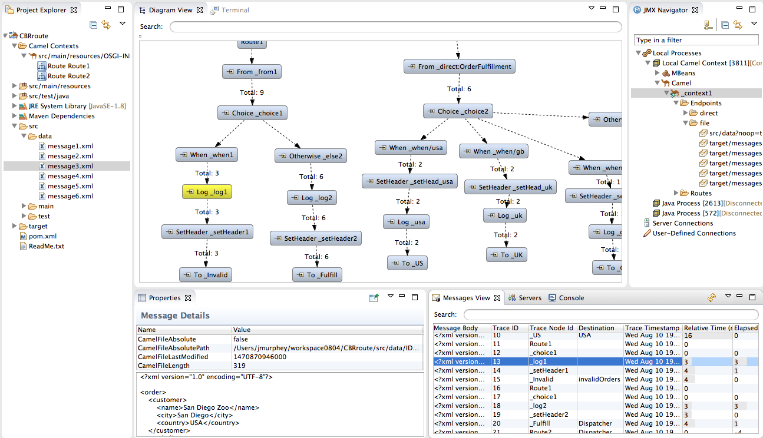The width and height of the screenshot is (763, 438).
Task: Select _context1 in JMX Navigator
Action: coord(696,93)
